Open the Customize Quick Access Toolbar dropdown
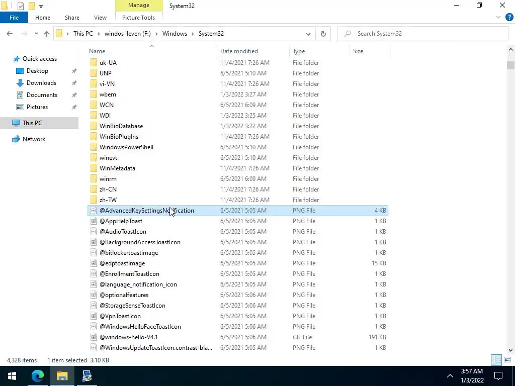This screenshot has height=386, width=515. pos(41,6)
